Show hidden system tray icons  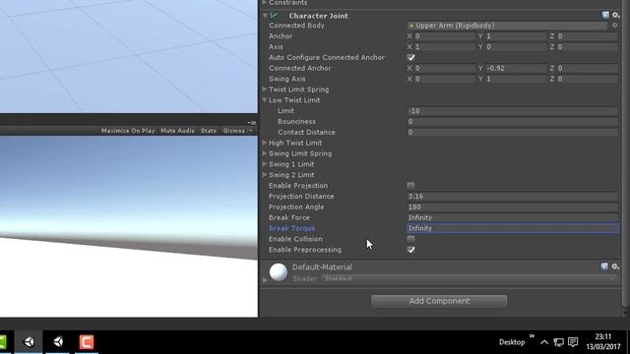pyautogui.click(x=544, y=342)
